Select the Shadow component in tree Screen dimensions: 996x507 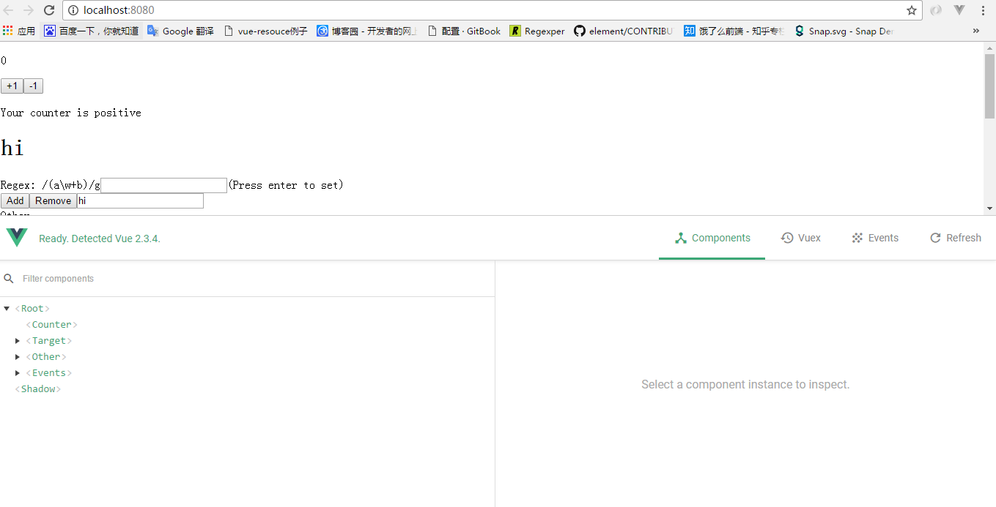coord(38,389)
